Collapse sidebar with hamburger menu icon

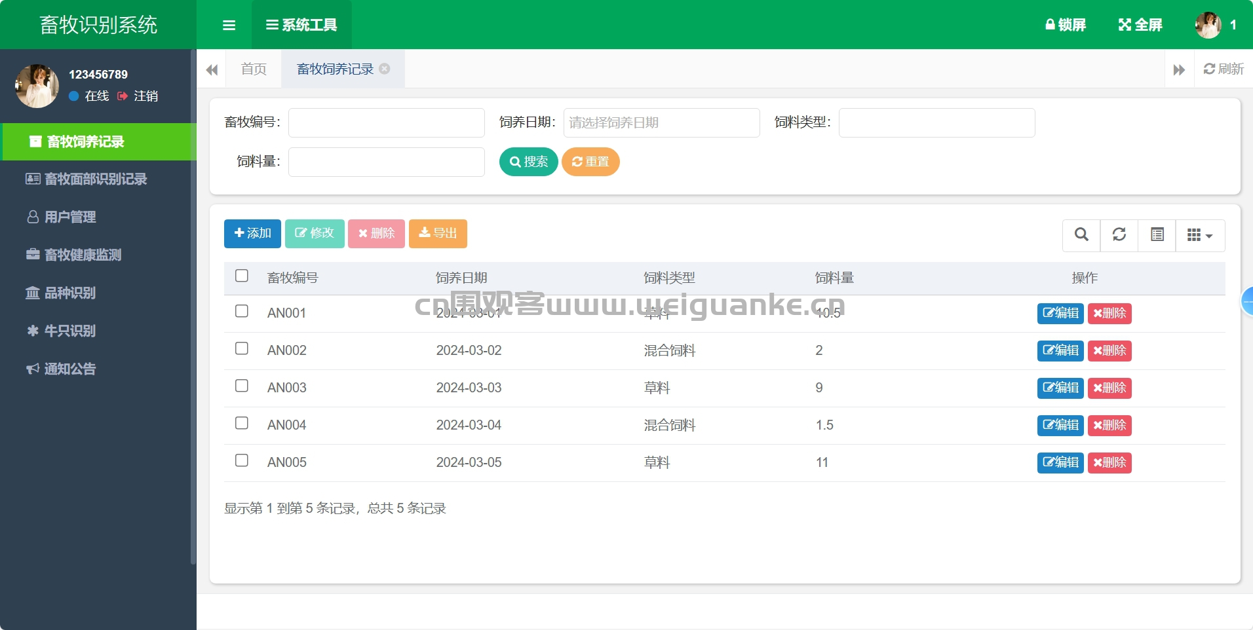[229, 25]
